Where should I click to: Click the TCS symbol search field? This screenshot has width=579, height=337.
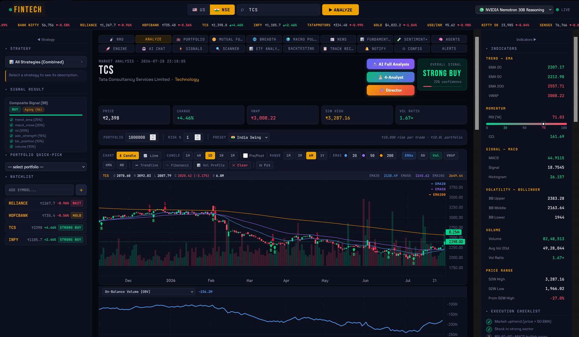point(279,10)
